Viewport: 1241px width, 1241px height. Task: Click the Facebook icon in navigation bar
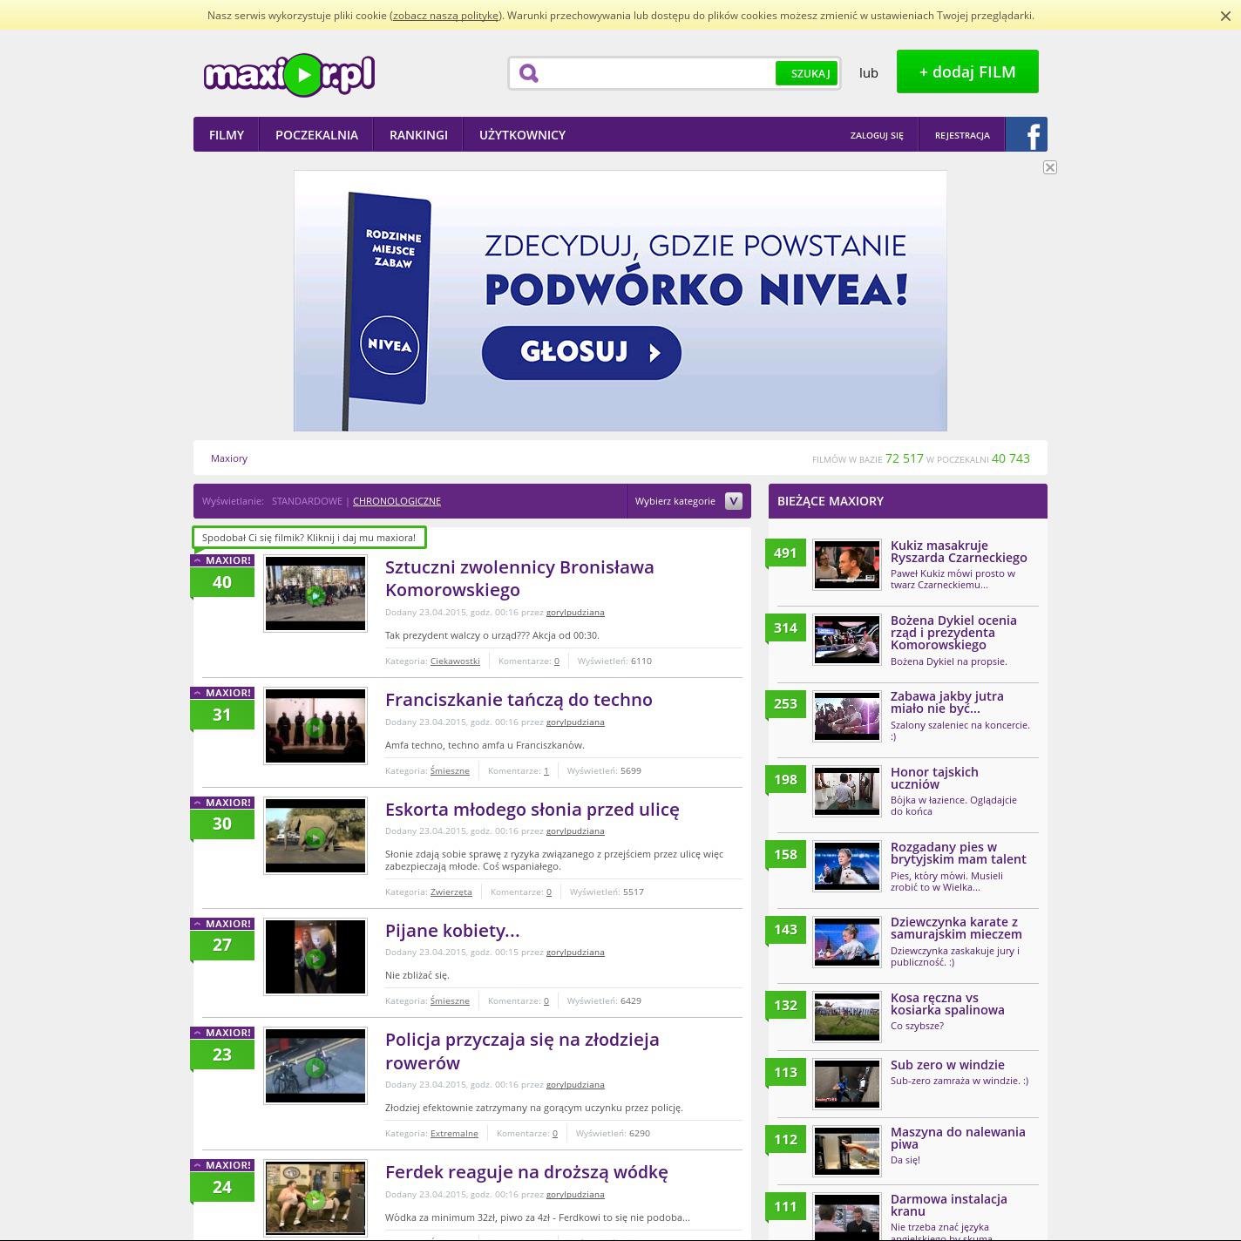(1027, 135)
